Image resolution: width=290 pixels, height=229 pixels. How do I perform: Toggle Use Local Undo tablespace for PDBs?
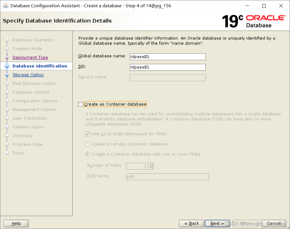point(88,134)
